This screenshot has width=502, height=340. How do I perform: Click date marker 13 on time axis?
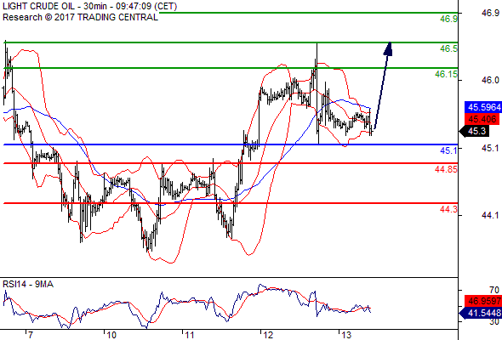pyautogui.click(x=346, y=335)
